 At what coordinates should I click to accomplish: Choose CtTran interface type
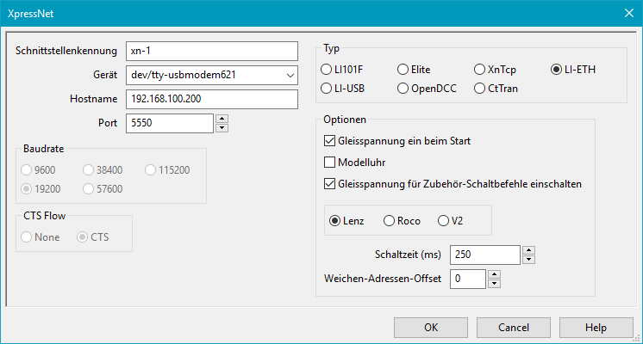pyautogui.click(x=481, y=88)
